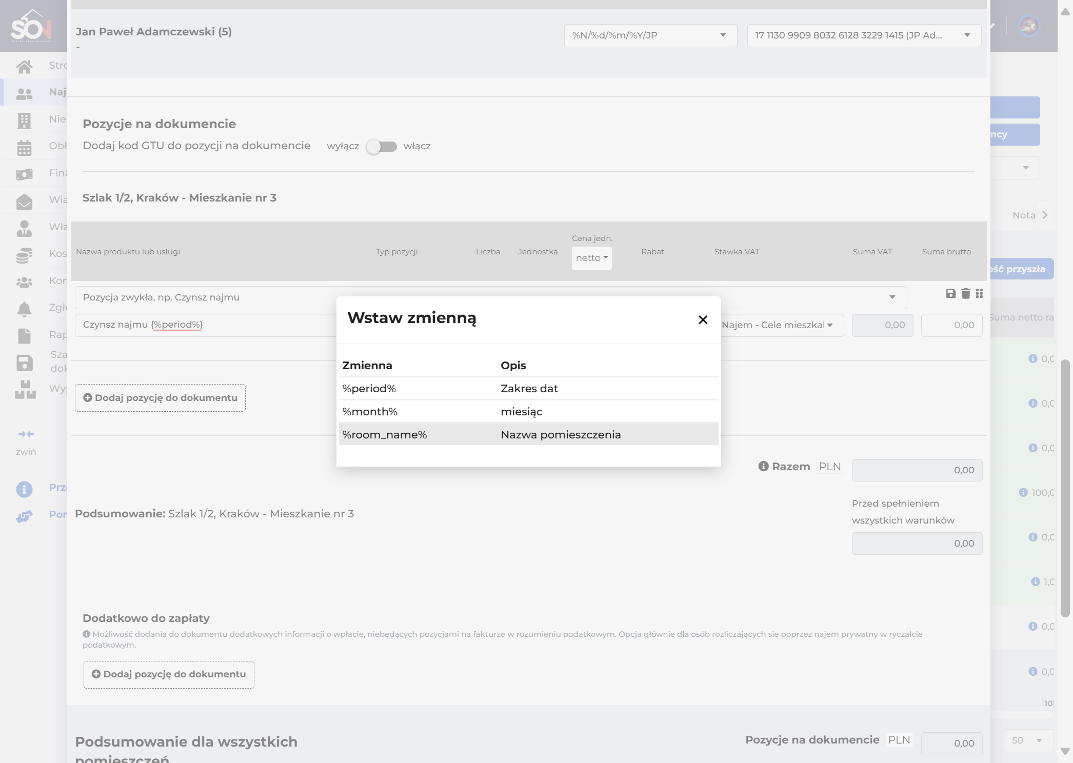Click the handshake icon in the sidebar

(x=24, y=516)
